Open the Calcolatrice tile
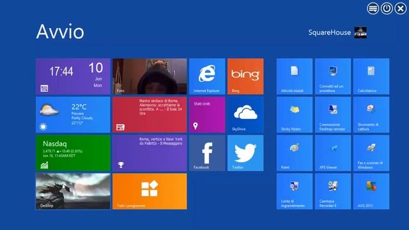 371,77
